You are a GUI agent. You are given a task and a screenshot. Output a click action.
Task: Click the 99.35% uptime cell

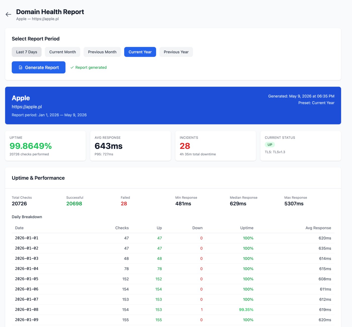pyautogui.click(x=246, y=310)
